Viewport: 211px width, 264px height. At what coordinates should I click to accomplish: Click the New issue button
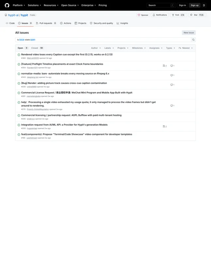[189, 33]
